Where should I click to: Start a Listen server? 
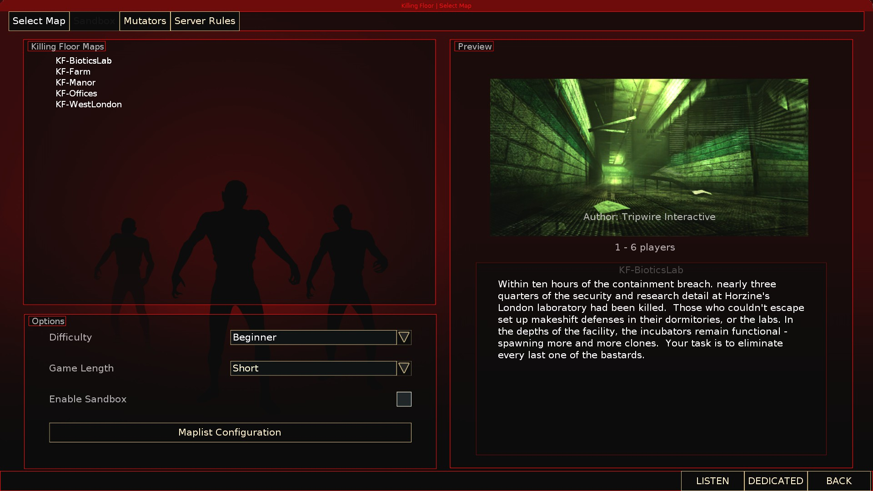712,481
